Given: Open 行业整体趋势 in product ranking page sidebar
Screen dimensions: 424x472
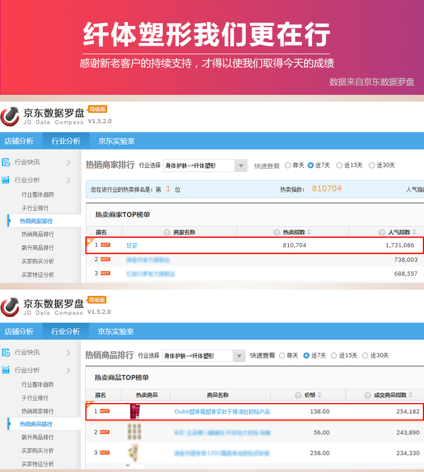Looking at the screenshot, I should point(38,384).
